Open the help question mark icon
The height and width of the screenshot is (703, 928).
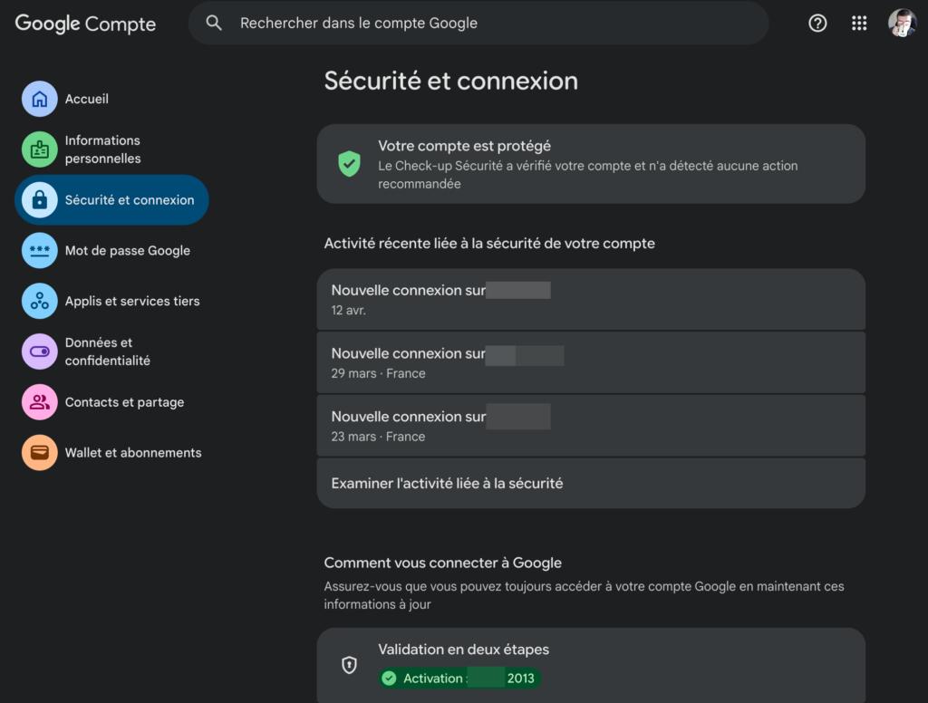click(817, 24)
